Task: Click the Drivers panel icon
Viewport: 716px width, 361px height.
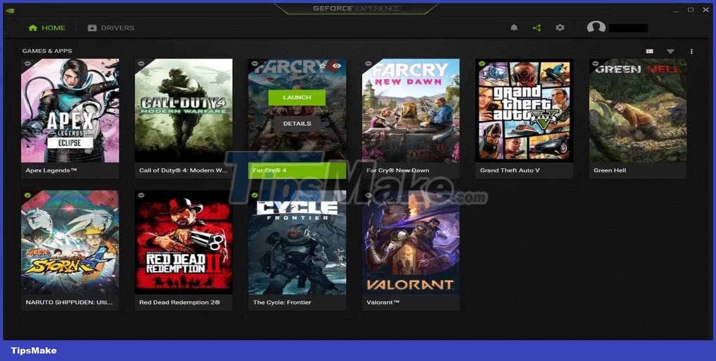Action: 92,27
